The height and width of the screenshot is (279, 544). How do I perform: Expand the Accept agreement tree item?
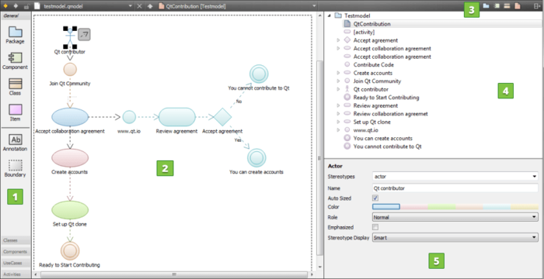339,40
